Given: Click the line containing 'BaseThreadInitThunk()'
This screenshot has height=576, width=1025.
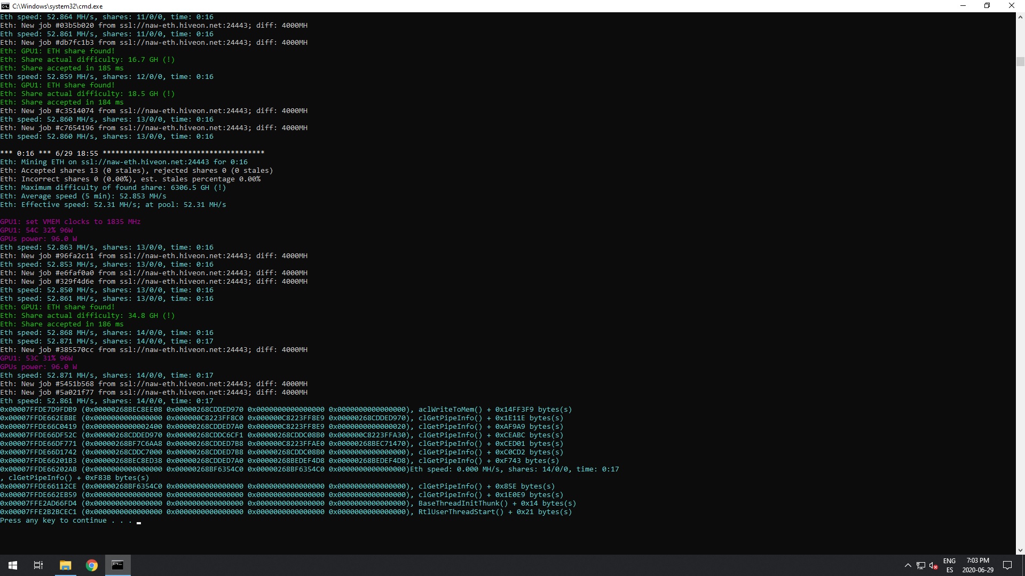Looking at the screenshot, I should 288,503.
